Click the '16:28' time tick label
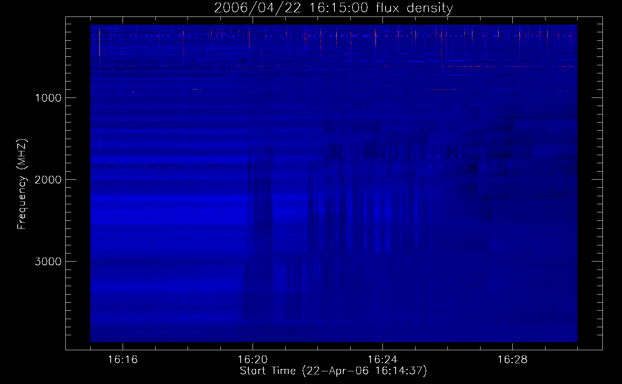Viewport: 622px width, 384px height. [x=512, y=360]
